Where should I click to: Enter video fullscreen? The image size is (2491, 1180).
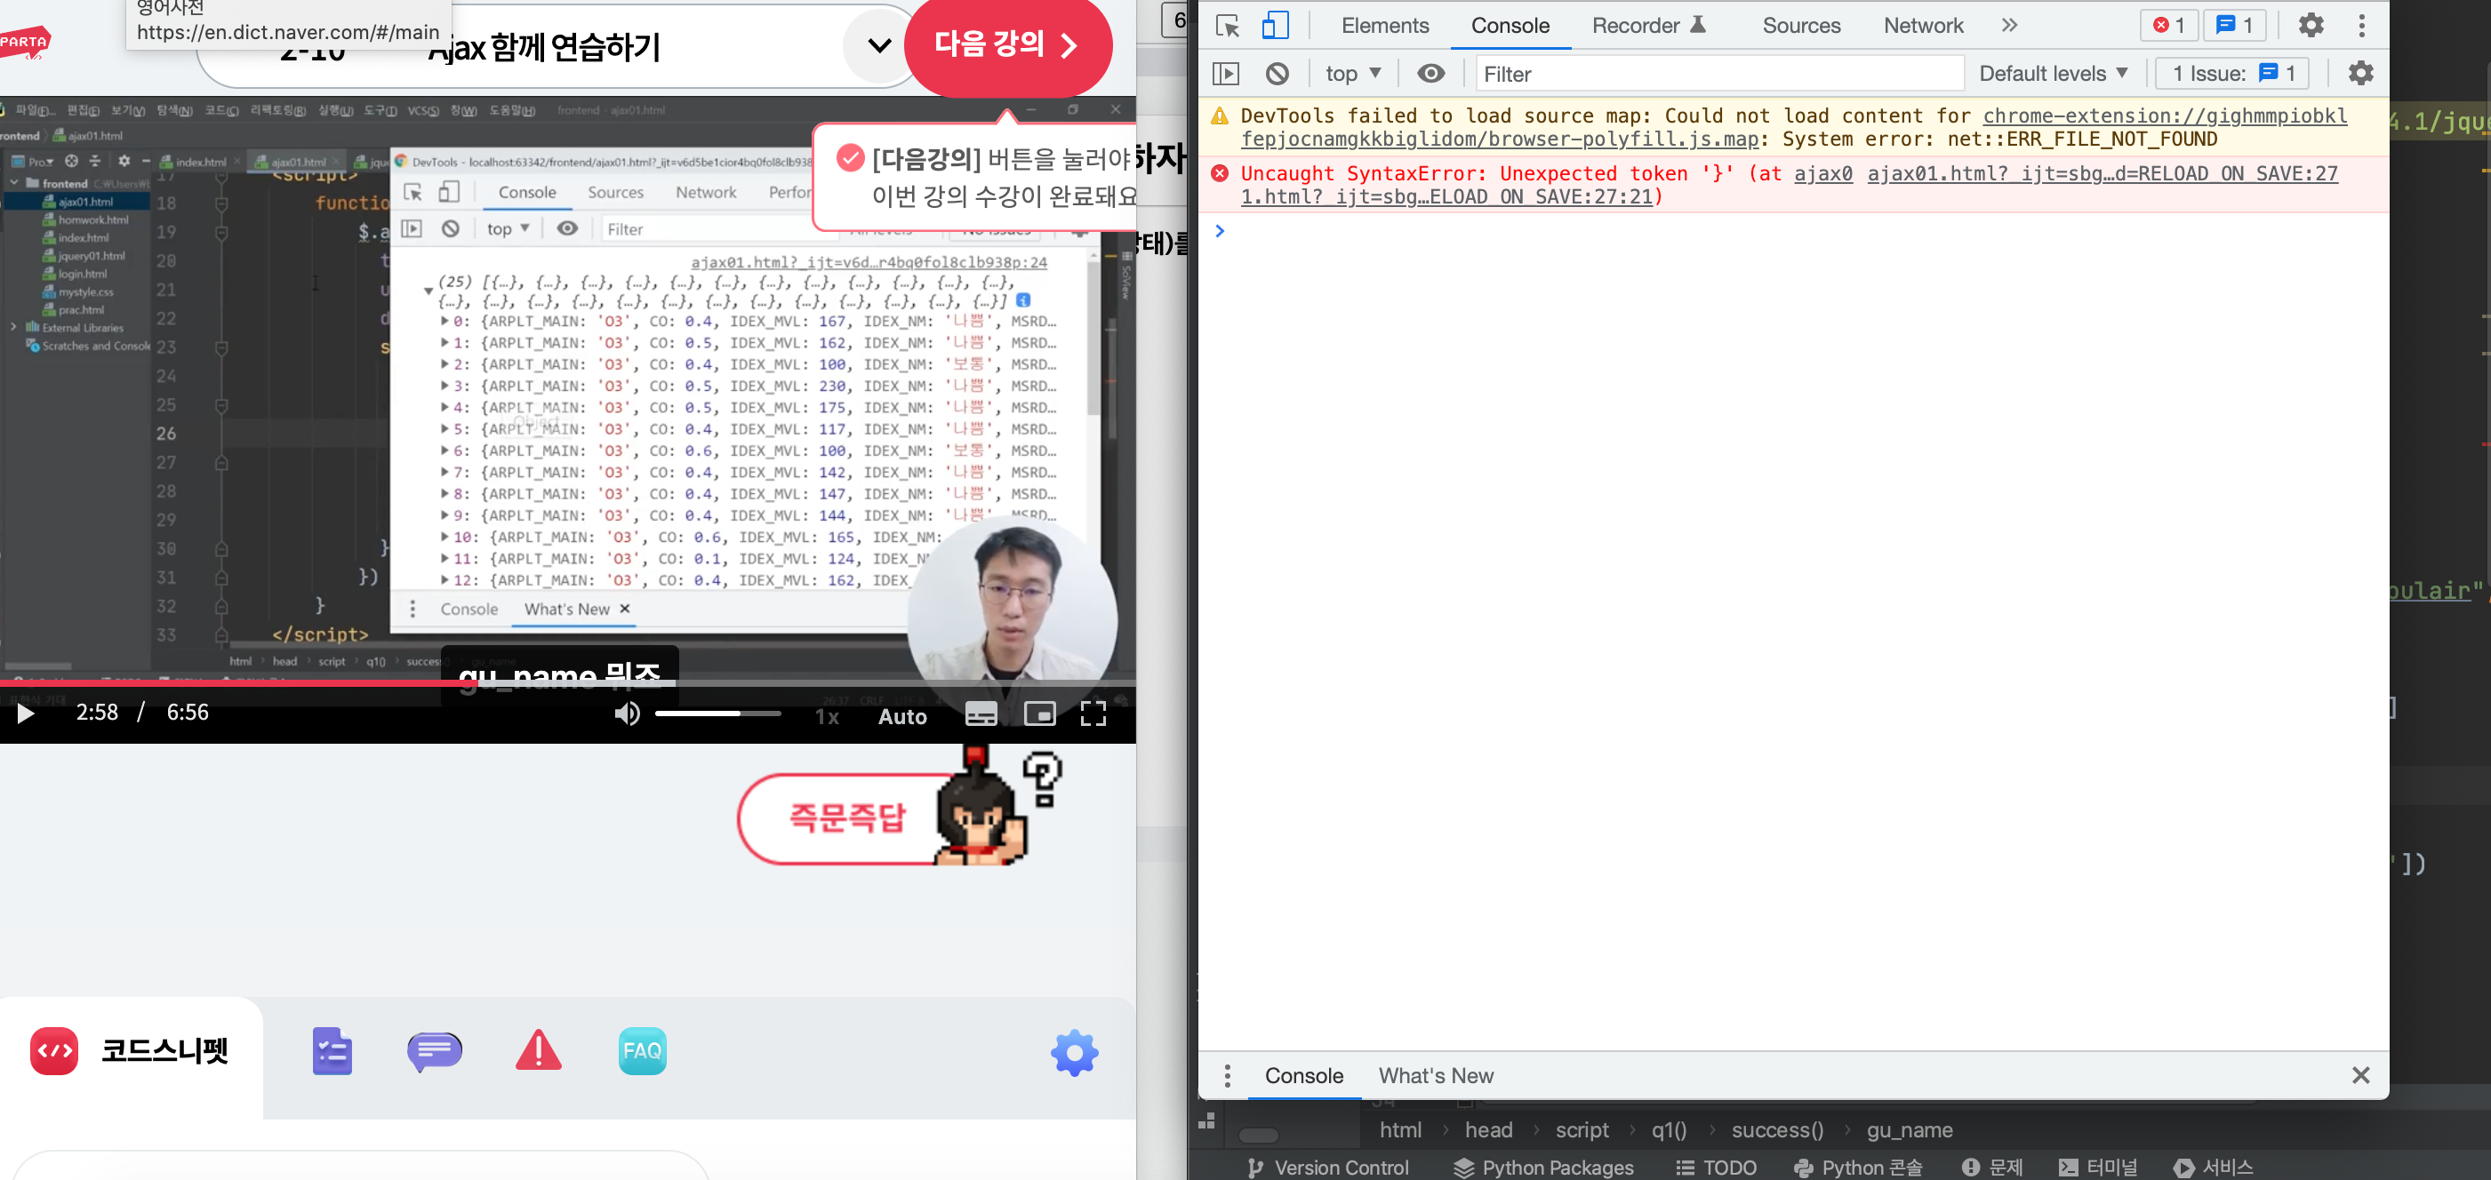[1093, 714]
